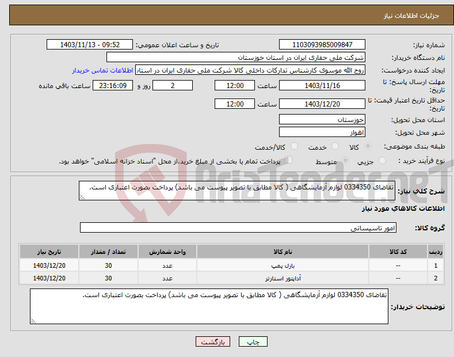Click the واحد شمارش column header

(167, 252)
